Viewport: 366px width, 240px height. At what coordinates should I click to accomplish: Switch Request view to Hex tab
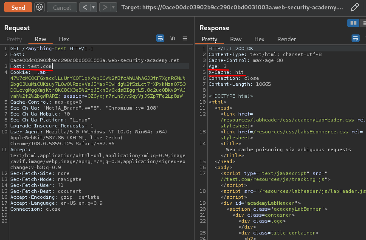[64, 39]
